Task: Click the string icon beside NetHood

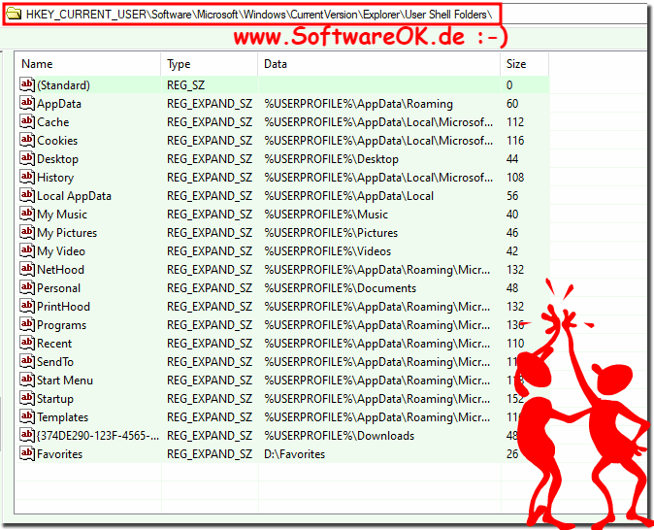Action: [x=27, y=269]
